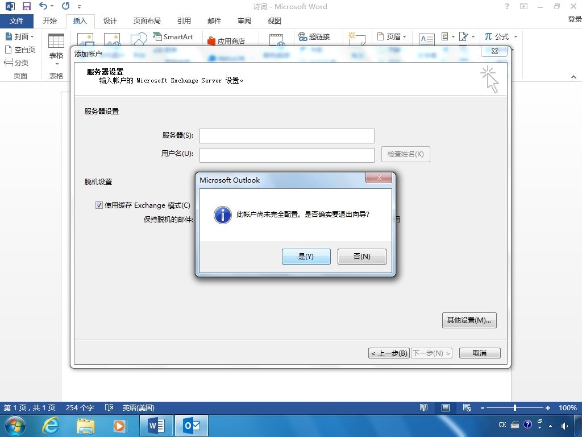This screenshot has height=437, width=582.
Task: Collapse the ribbon with the chevron
Action: coord(573,77)
